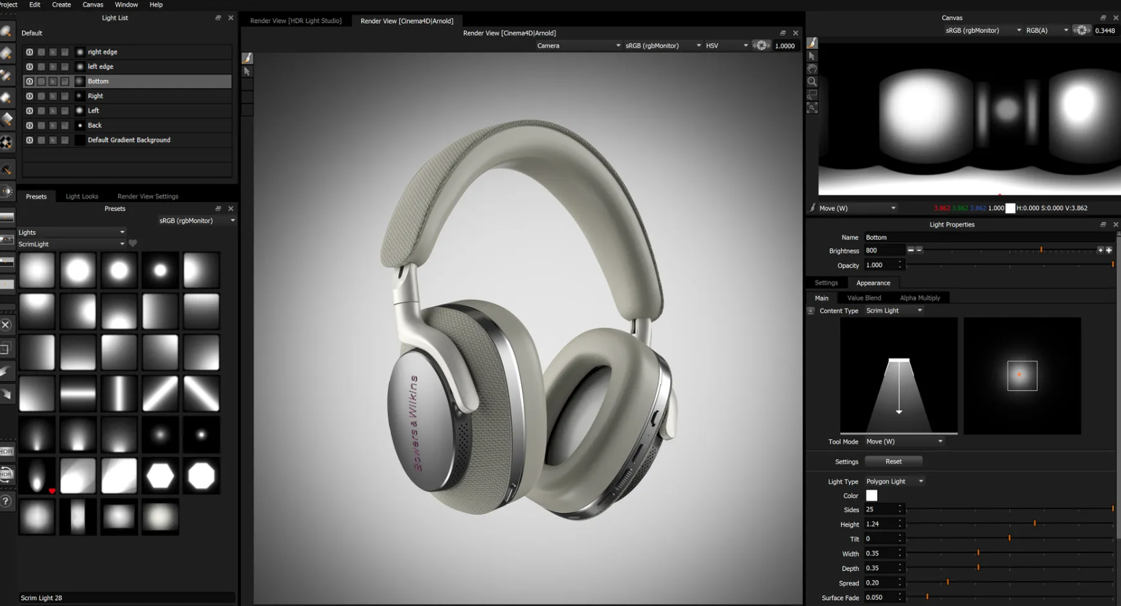Select the zoom magnifier tool in Canvas
This screenshot has width=1121, height=606.
pyautogui.click(x=812, y=81)
